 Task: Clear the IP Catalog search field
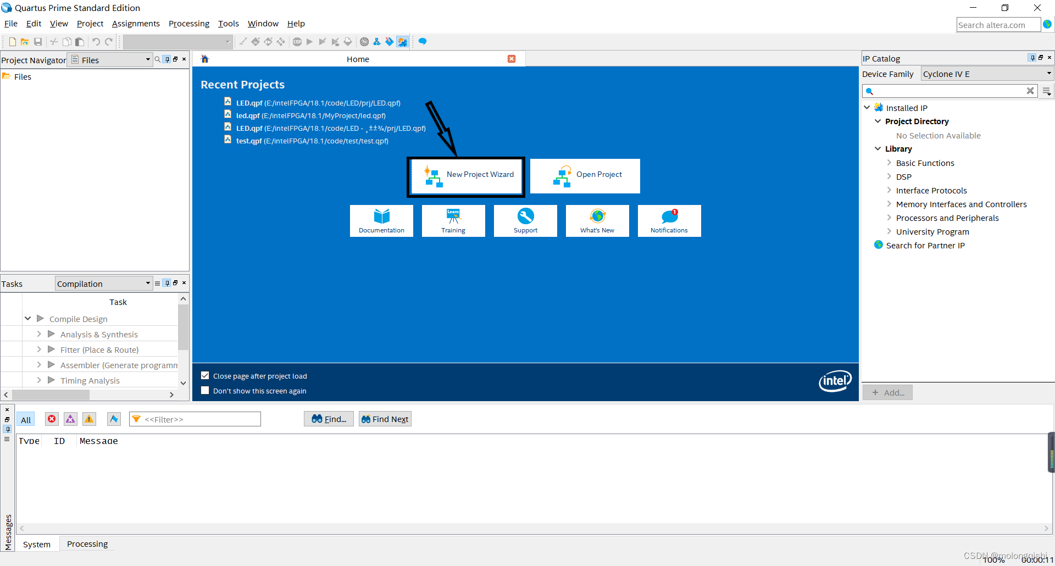coord(1030,91)
